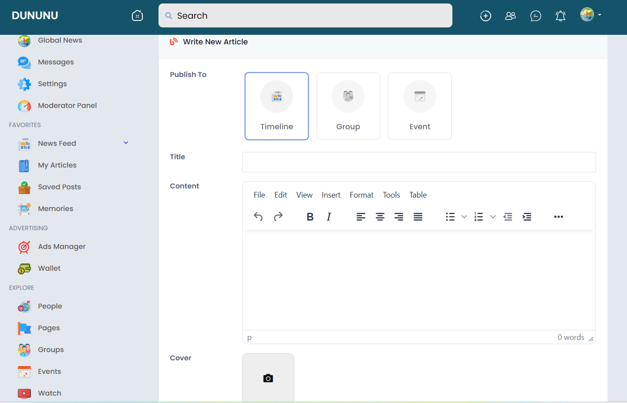Increase indent in the editor

[527, 217]
